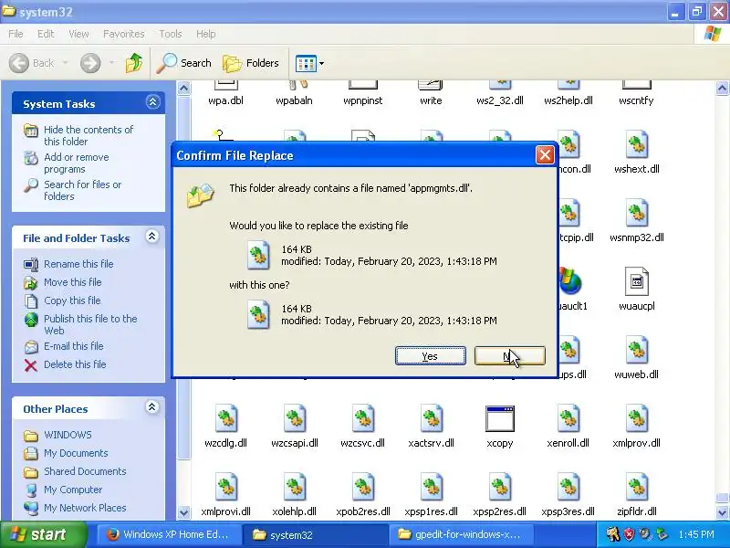
Task: Click the system32 taskbar button
Action: pos(314,534)
